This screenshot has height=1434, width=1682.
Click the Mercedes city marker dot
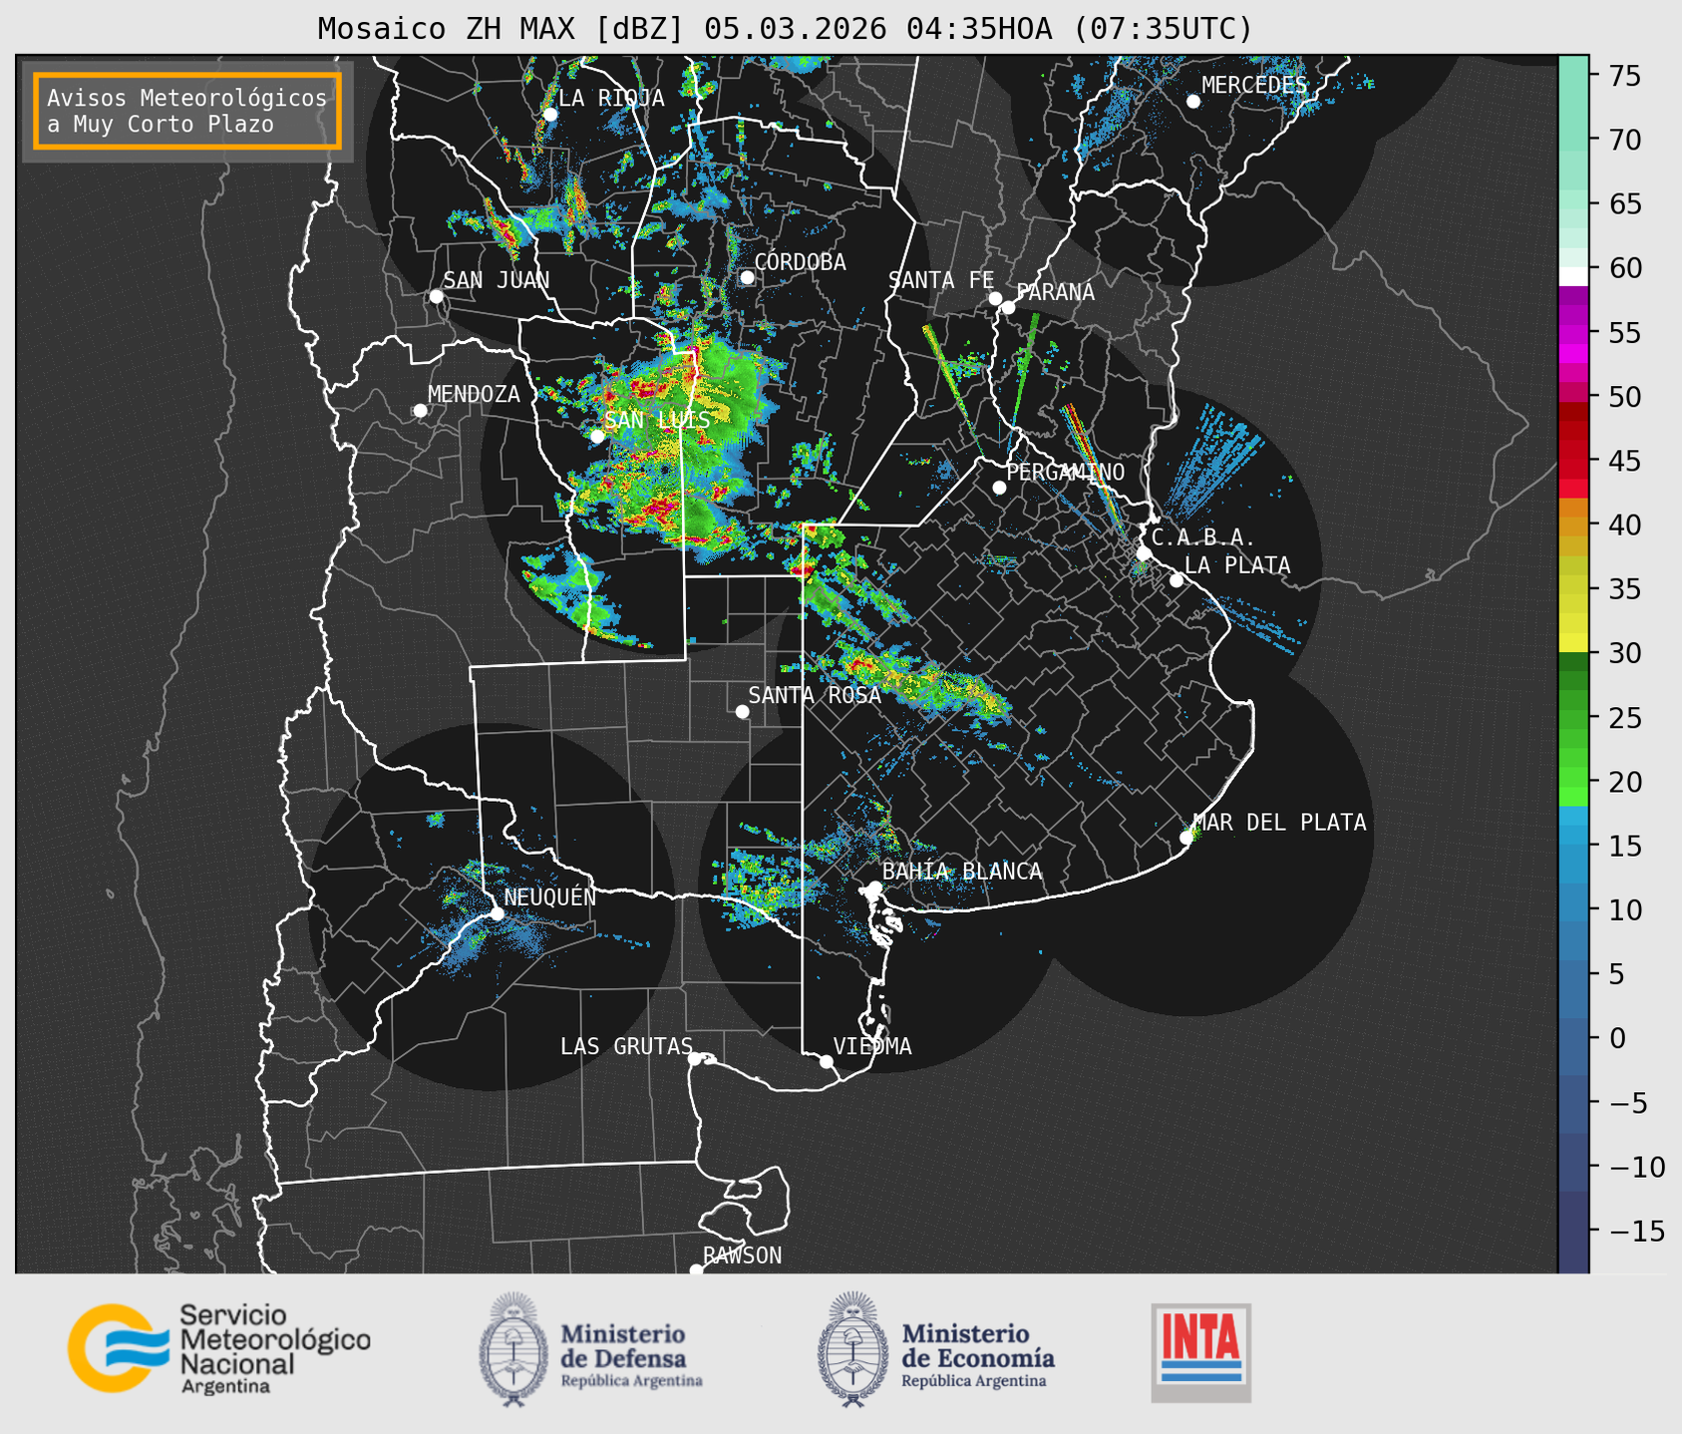click(1192, 102)
